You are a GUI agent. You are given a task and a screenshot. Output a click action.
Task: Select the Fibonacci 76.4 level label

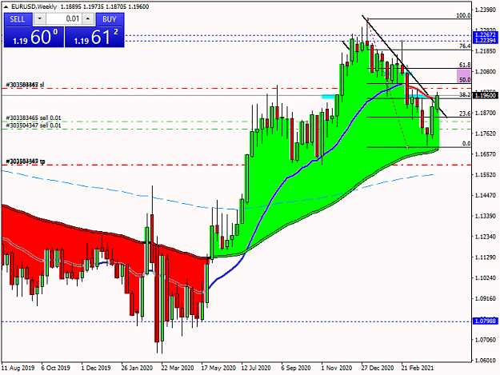465,46
